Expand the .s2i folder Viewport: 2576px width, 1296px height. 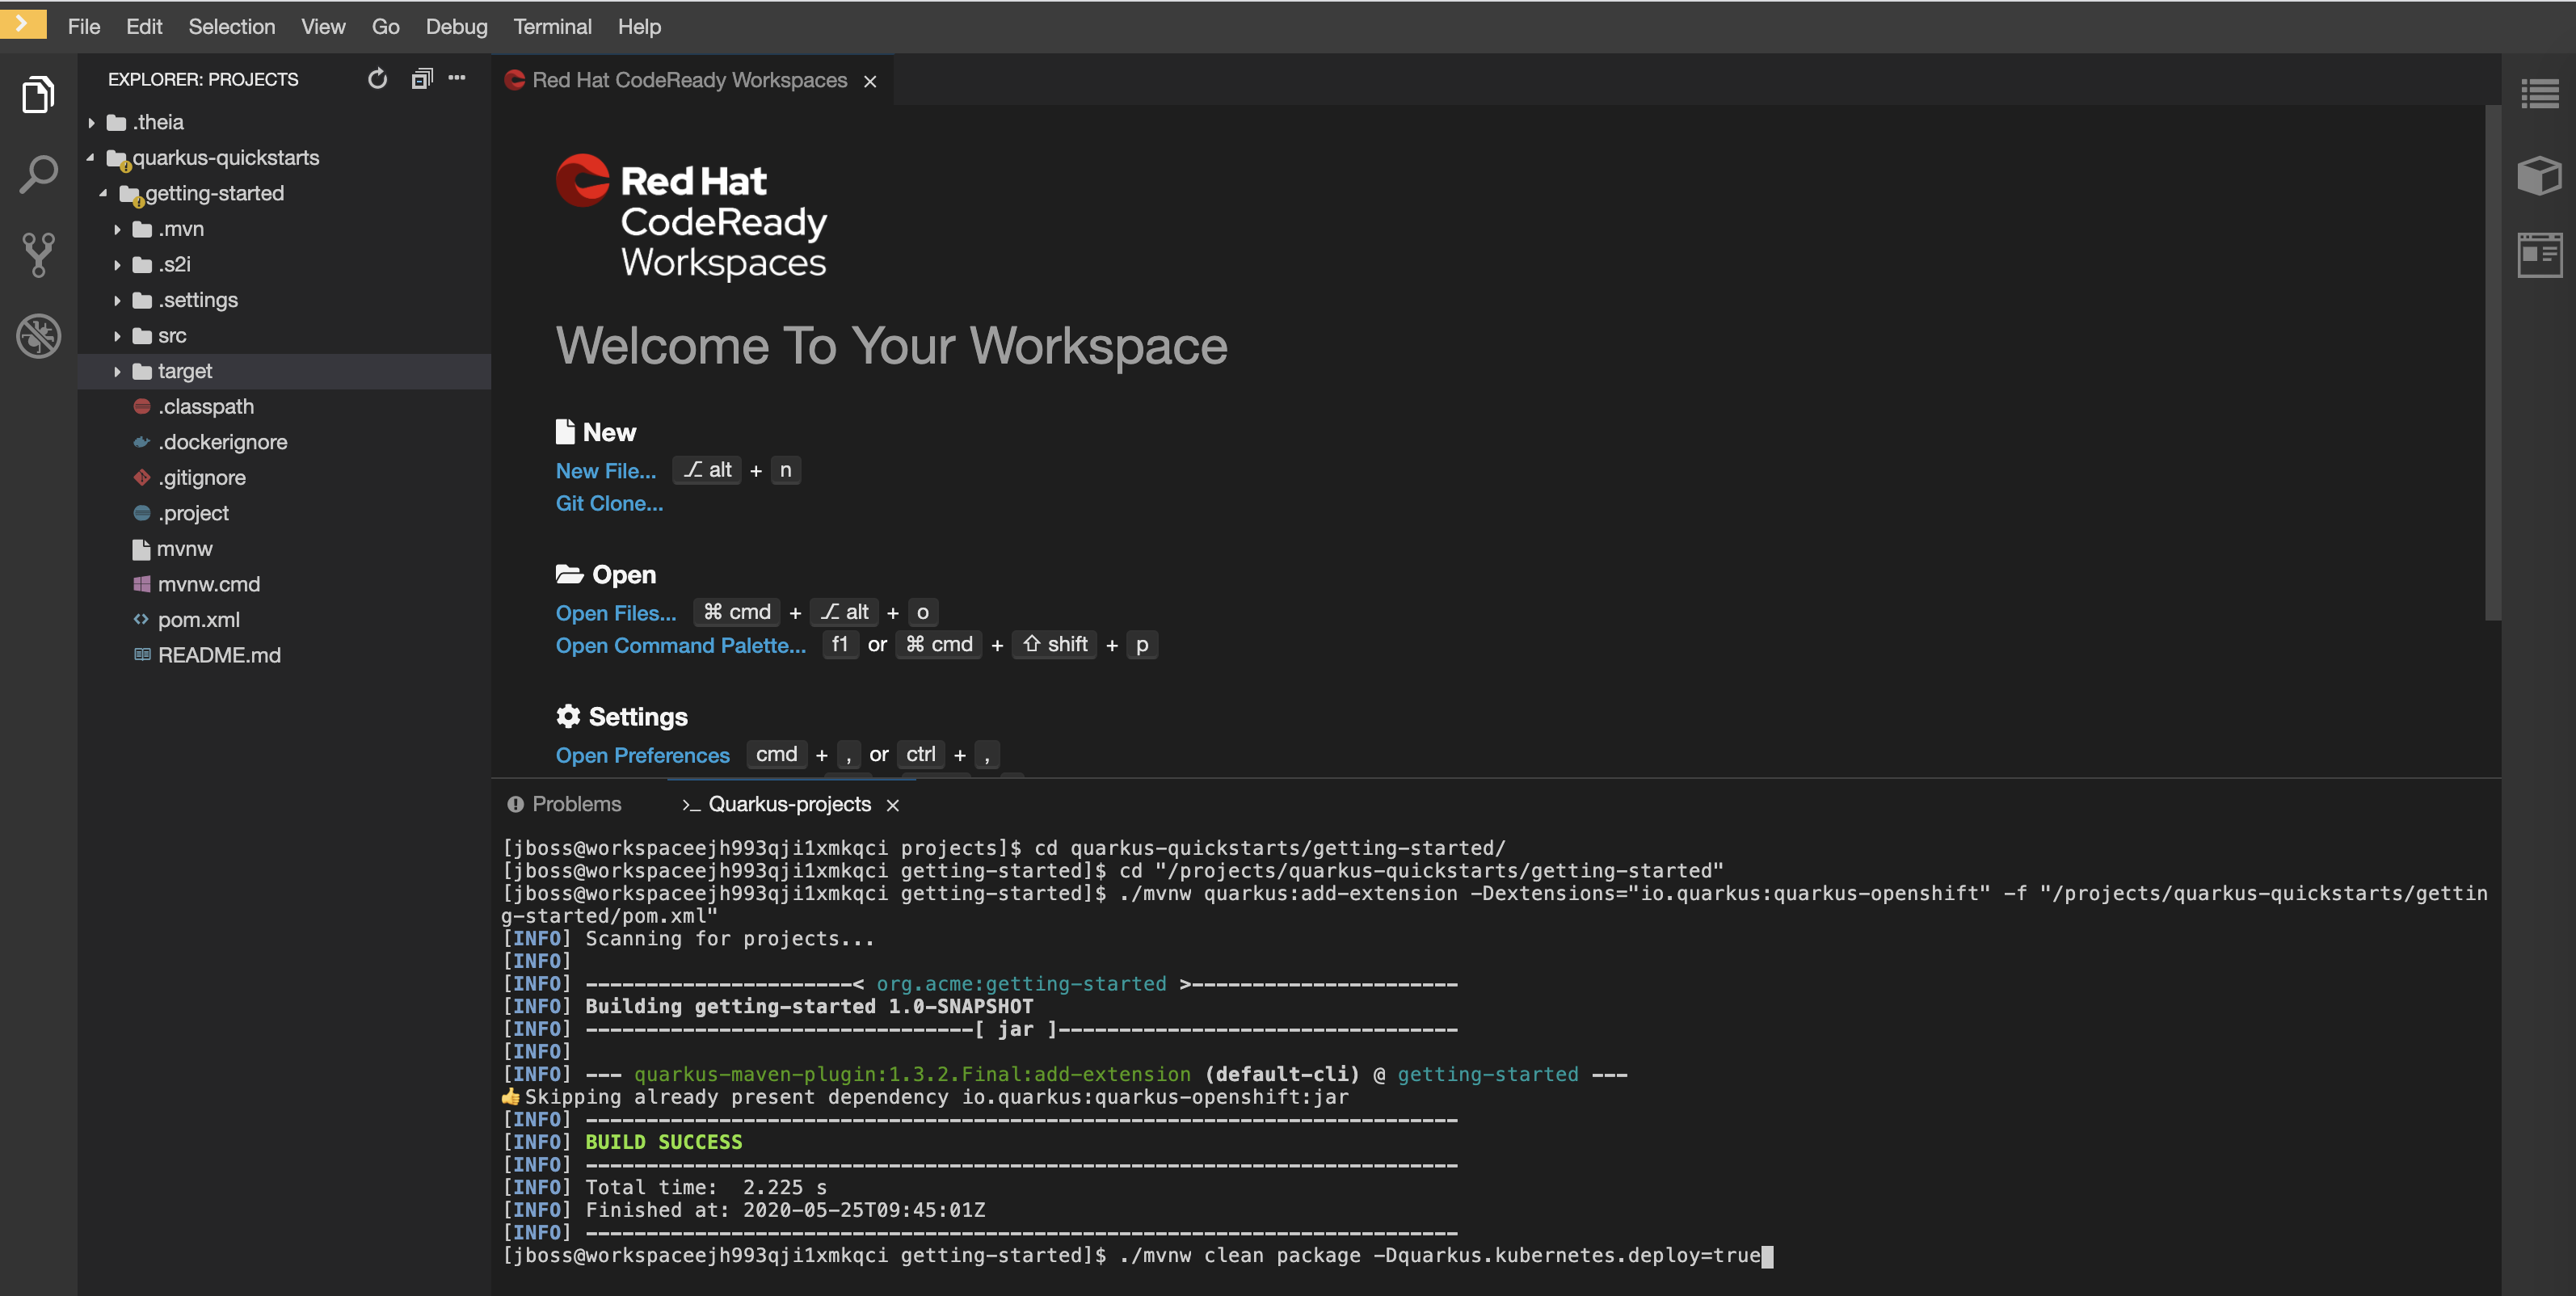pos(117,264)
